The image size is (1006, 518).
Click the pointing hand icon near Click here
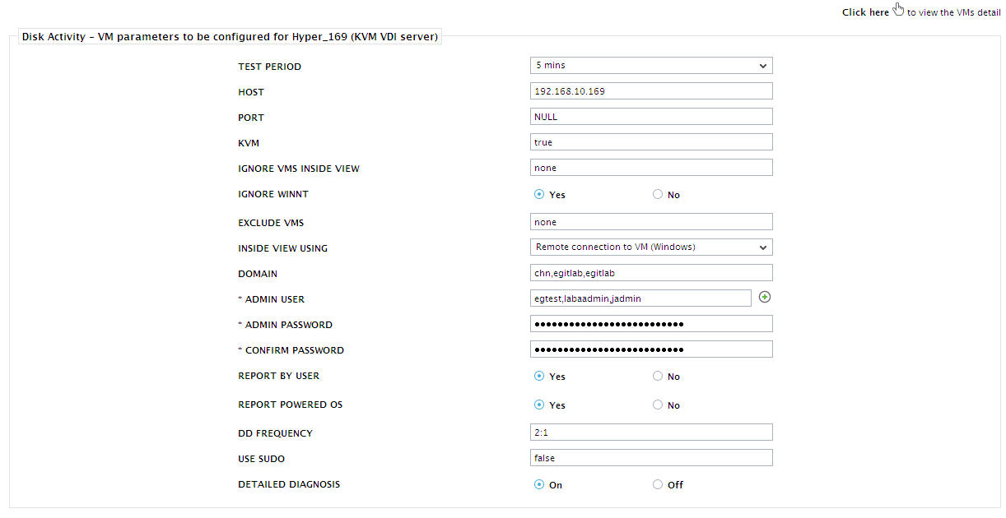898,10
